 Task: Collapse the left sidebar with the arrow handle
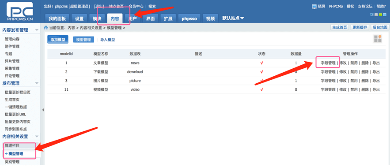43,110
